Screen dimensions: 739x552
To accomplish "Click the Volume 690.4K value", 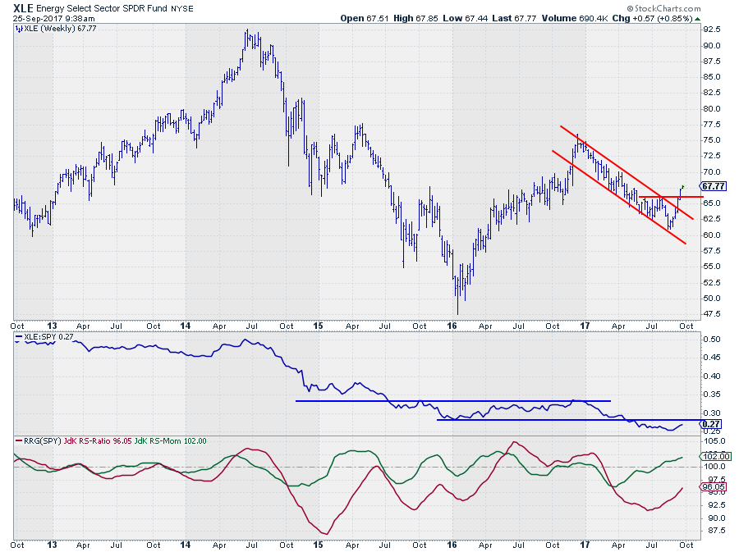I will pyautogui.click(x=575, y=18).
